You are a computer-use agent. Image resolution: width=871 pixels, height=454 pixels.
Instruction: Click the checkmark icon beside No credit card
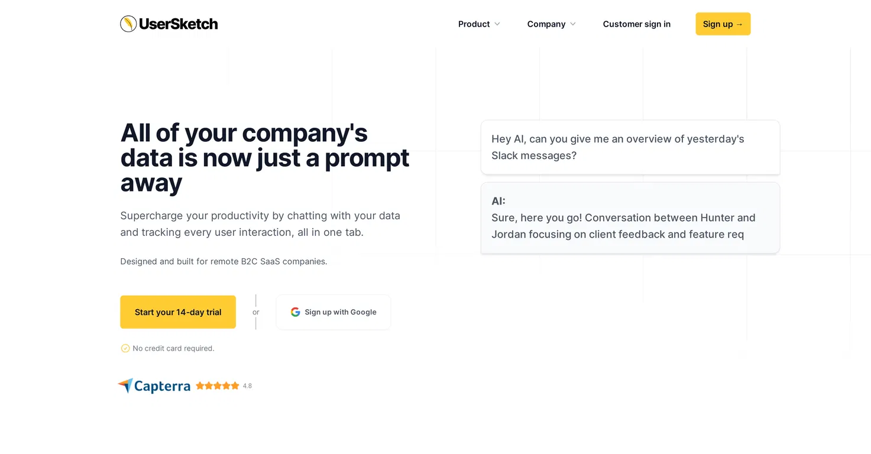(125, 348)
